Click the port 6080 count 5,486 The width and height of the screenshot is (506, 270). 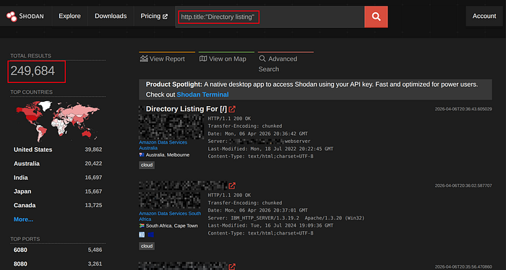pyautogui.click(x=95, y=250)
